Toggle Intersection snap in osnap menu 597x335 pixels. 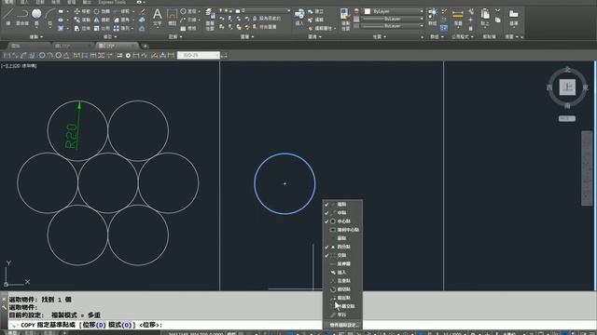click(x=342, y=255)
